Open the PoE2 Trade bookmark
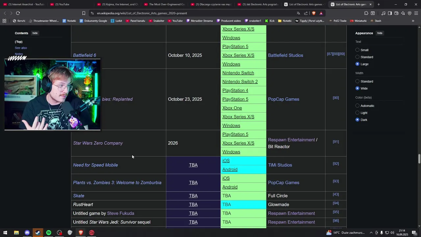The height and width of the screenshot is (237, 421). coord(337,21)
